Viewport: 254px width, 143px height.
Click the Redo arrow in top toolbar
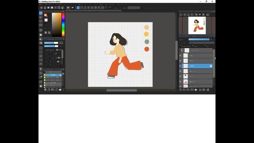[x=72, y=8]
